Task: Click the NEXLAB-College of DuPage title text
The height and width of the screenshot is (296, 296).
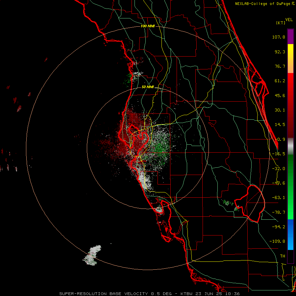Action: 265,4
